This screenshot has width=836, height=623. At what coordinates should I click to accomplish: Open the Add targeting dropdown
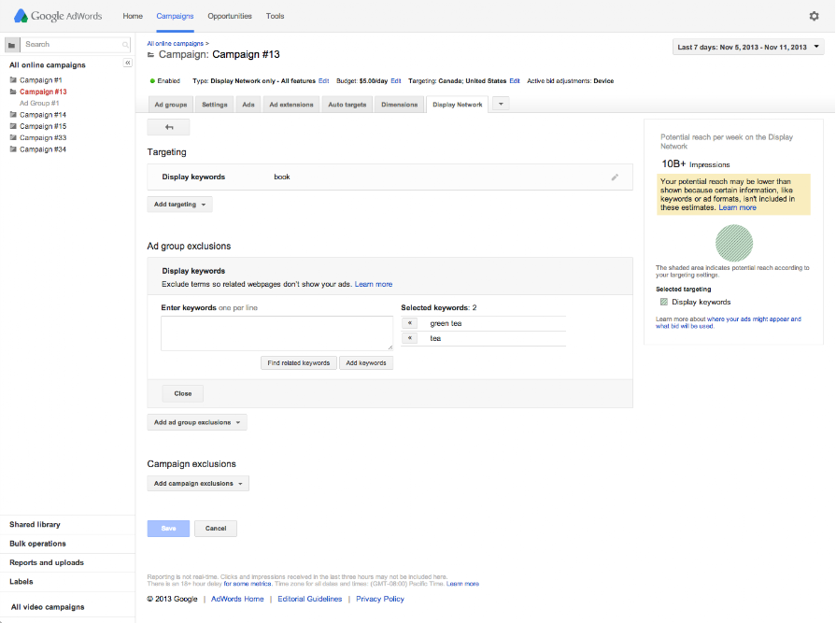coord(179,204)
